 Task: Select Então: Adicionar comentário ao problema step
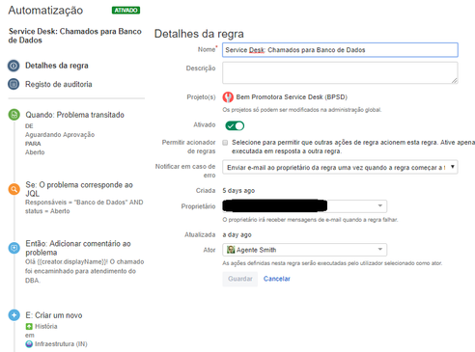(78, 248)
